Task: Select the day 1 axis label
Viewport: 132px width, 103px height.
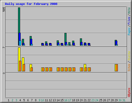Action: (9, 100)
